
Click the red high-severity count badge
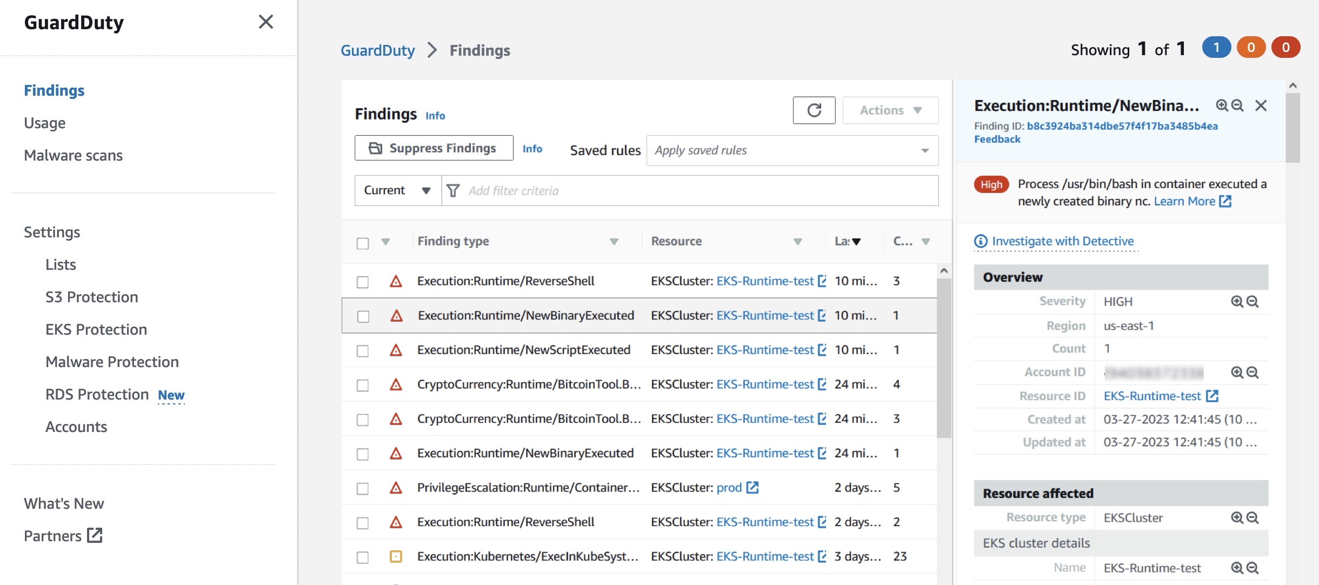point(1285,48)
